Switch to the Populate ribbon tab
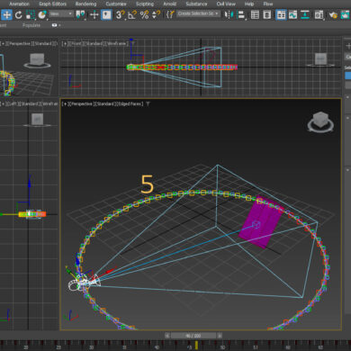 point(31,25)
